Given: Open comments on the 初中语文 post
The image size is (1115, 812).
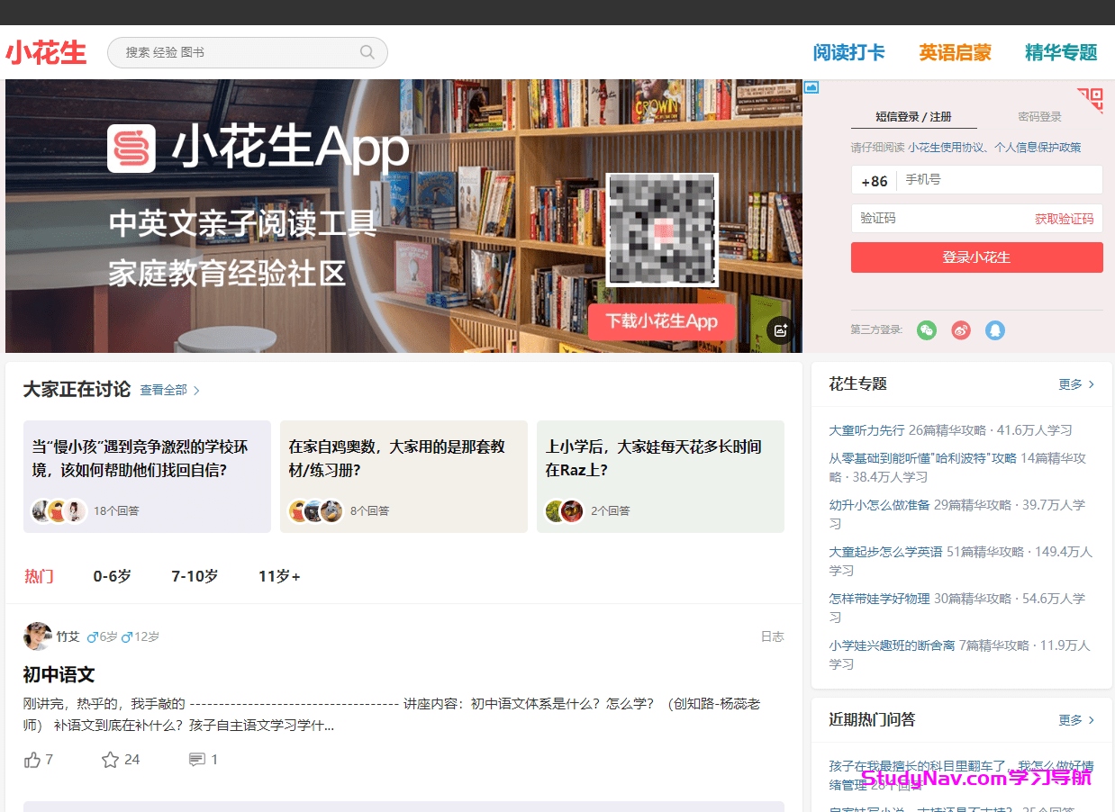Looking at the screenshot, I should [196, 760].
